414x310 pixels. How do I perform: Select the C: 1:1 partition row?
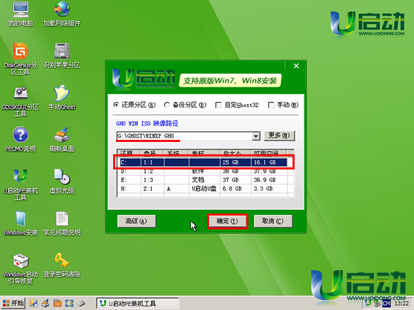[204, 162]
